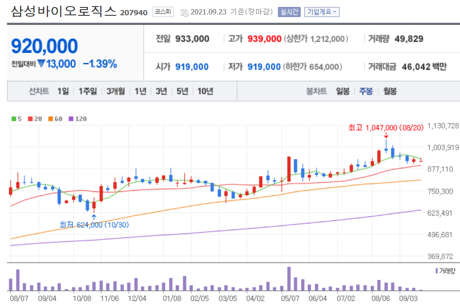Click the 거래량 volume legend marker
This screenshot has width=460, height=306.
coord(436,271)
